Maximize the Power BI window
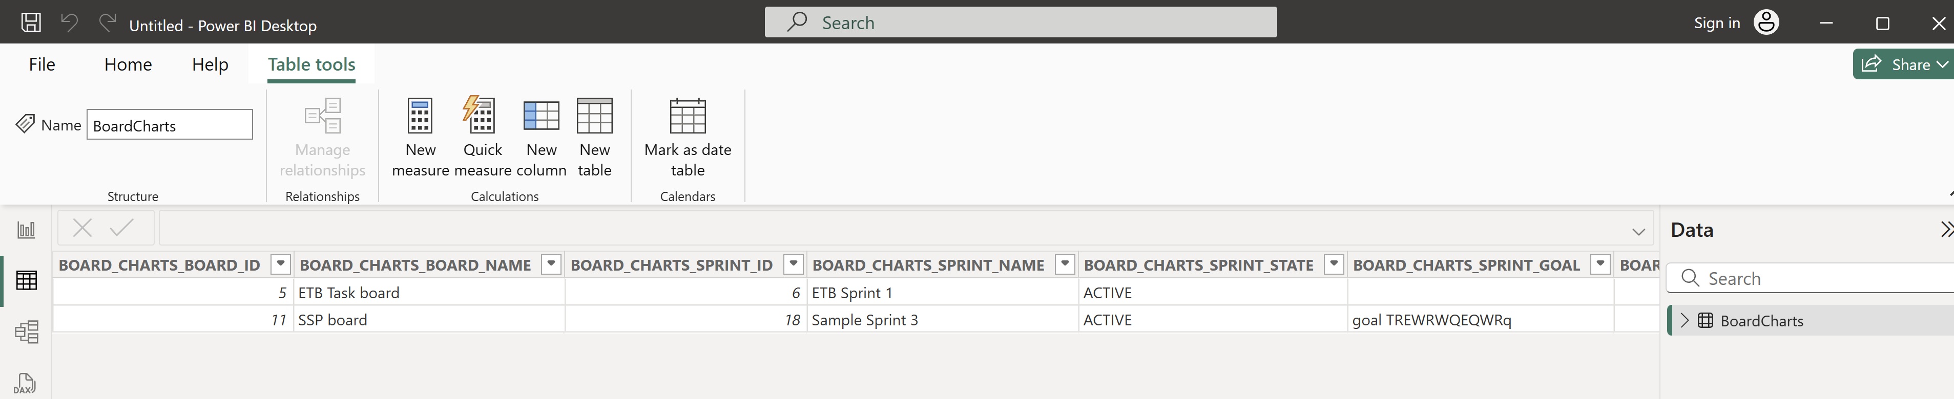1954x399 pixels. [x=1883, y=23]
